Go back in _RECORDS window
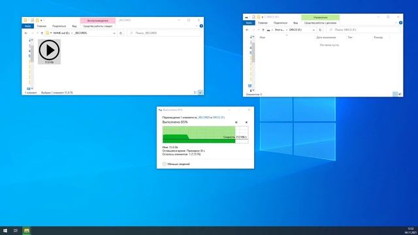This screenshot has width=418, height=235. pyautogui.click(x=26, y=33)
